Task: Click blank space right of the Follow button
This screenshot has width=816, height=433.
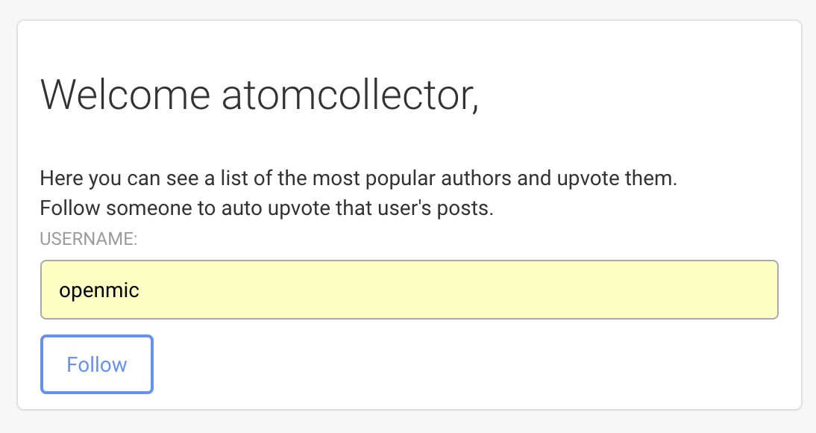Action: (x=448, y=364)
